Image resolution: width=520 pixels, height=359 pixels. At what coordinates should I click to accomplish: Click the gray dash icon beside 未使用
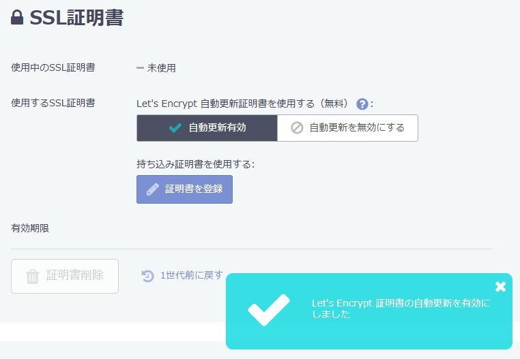[140, 68]
